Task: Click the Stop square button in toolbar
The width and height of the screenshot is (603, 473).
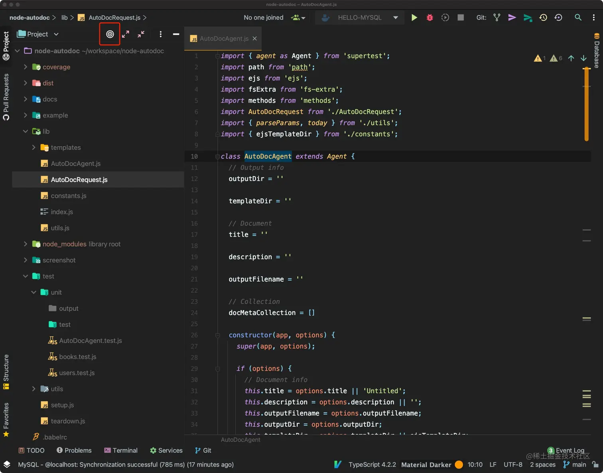Action: point(461,18)
